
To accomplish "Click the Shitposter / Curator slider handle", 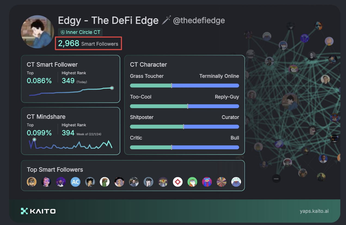I will click(183, 127).
